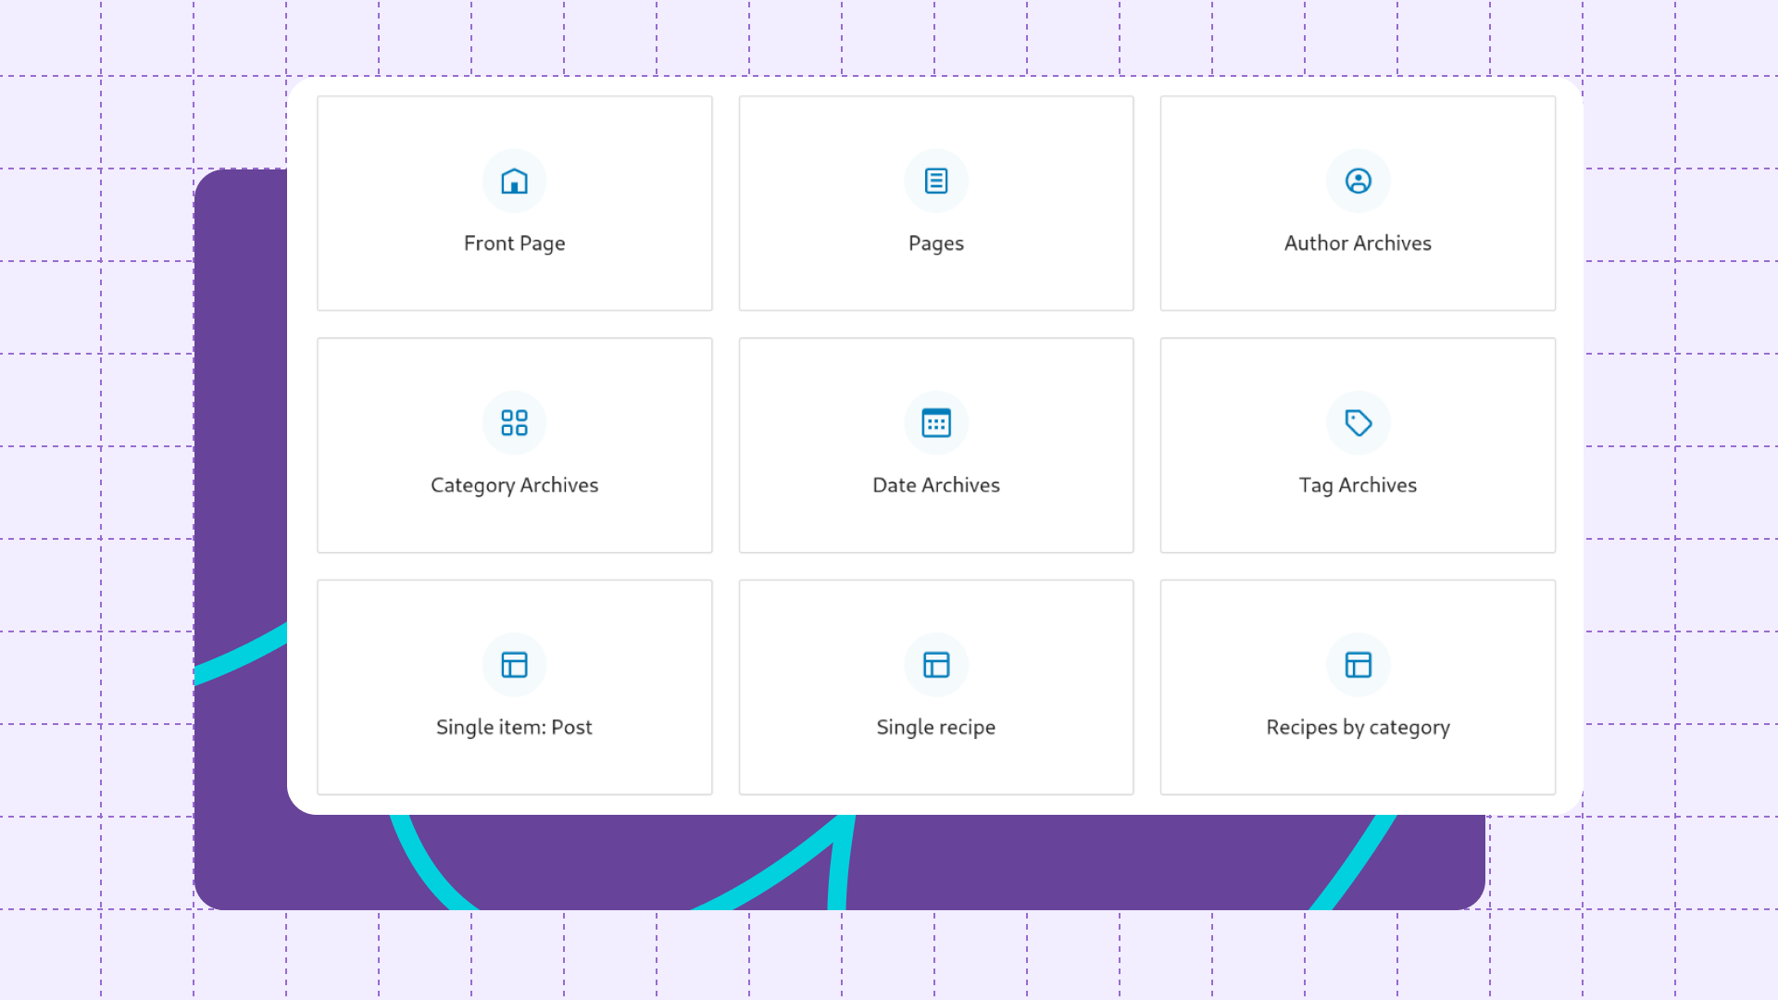This screenshot has width=1778, height=1000.
Task: Click the Recipes by category layout icon
Action: [1358, 664]
